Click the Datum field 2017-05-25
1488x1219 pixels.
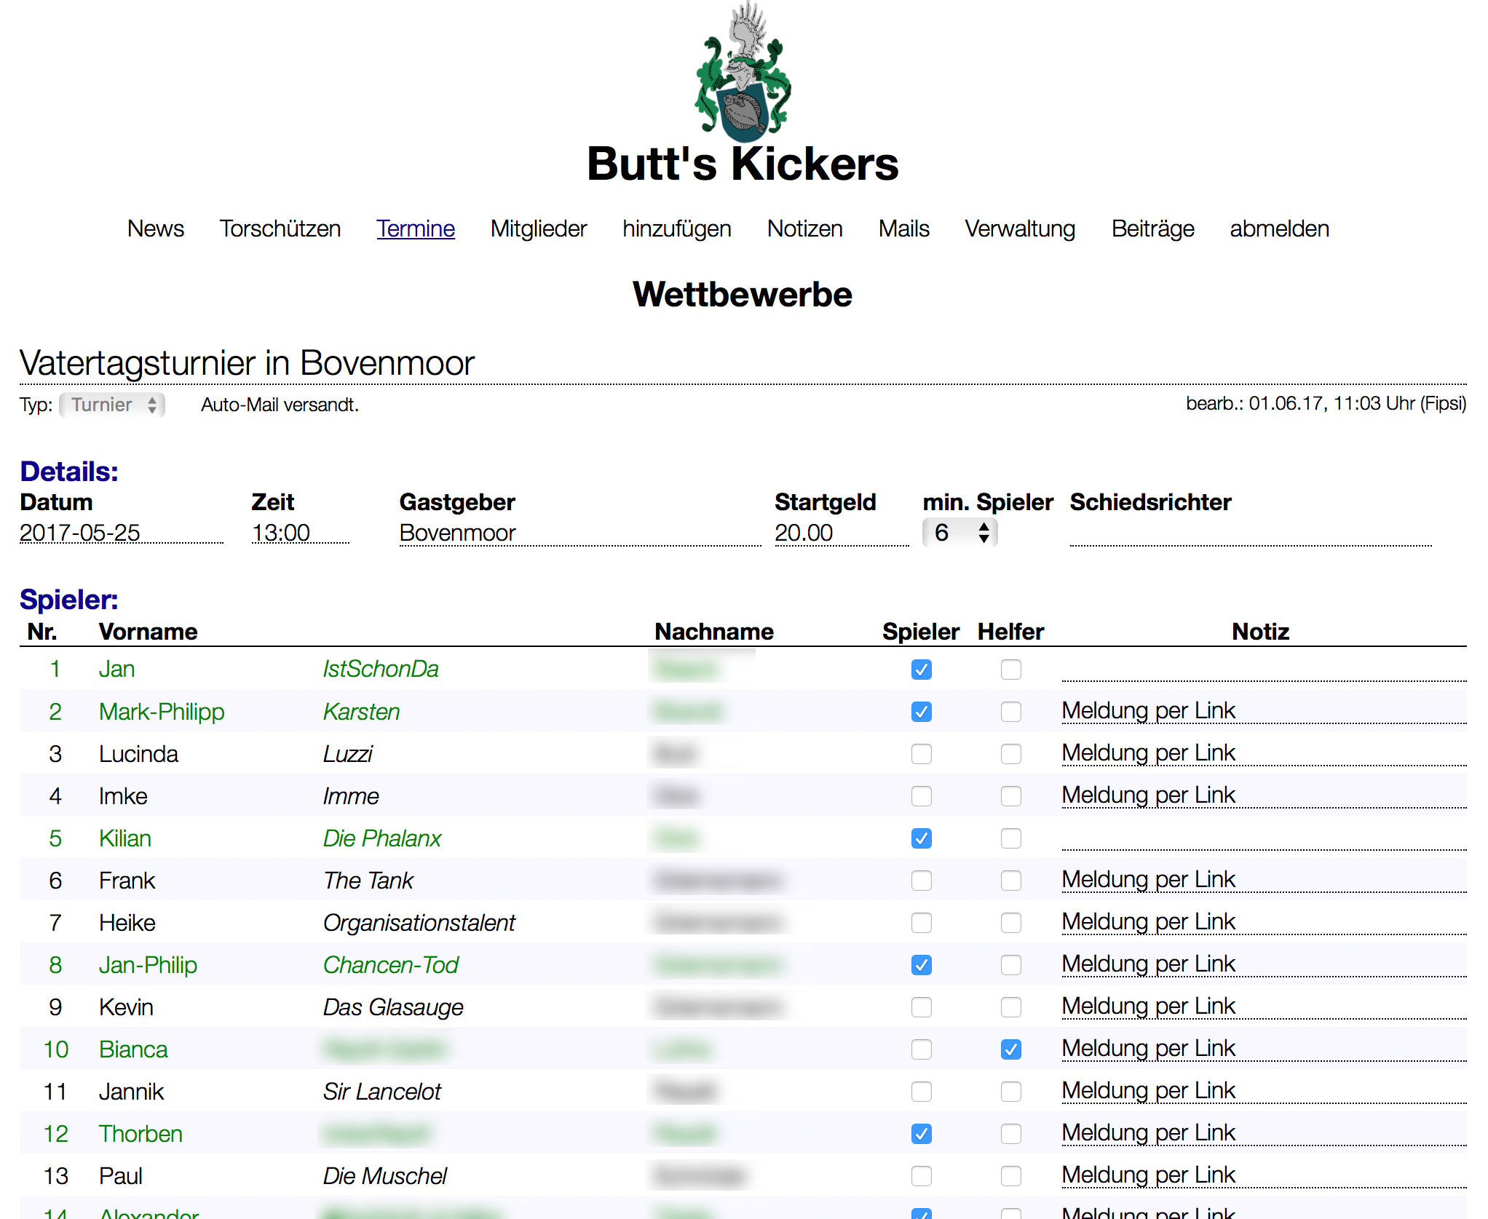click(x=120, y=533)
